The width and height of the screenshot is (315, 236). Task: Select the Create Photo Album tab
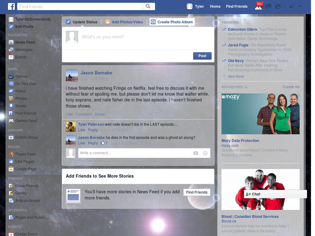[x=172, y=22]
